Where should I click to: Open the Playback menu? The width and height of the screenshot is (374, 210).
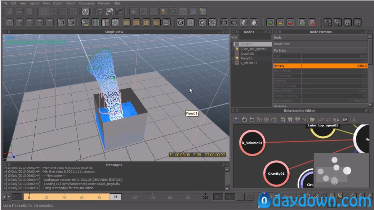pos(104,3)
